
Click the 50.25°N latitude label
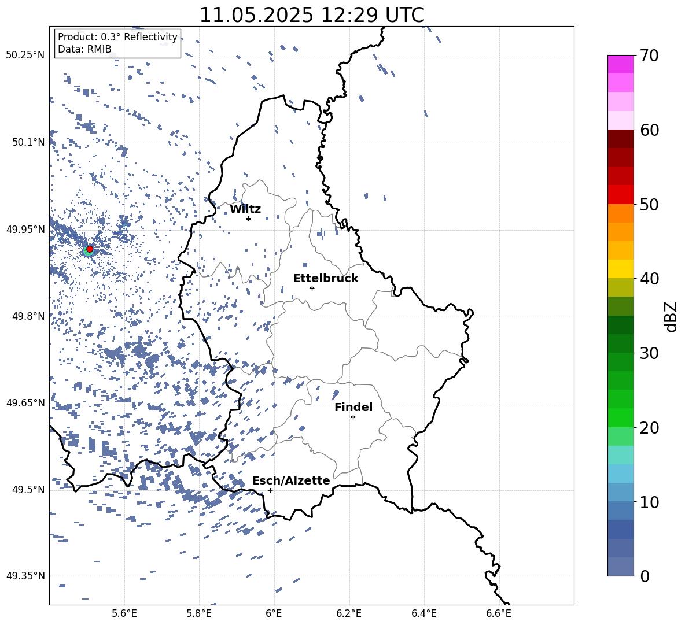25,56
